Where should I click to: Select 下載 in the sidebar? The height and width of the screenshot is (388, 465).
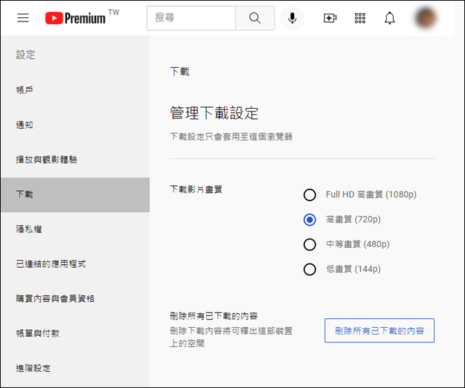pos(75,195)
